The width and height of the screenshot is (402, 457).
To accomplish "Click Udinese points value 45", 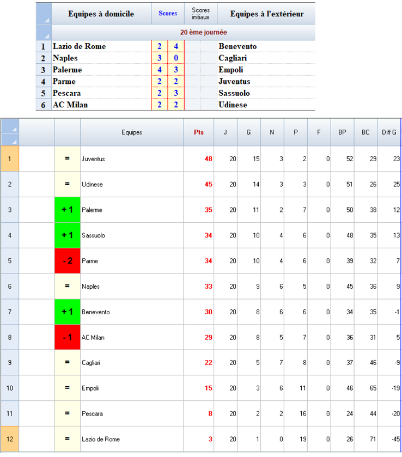I will point(199,184).
